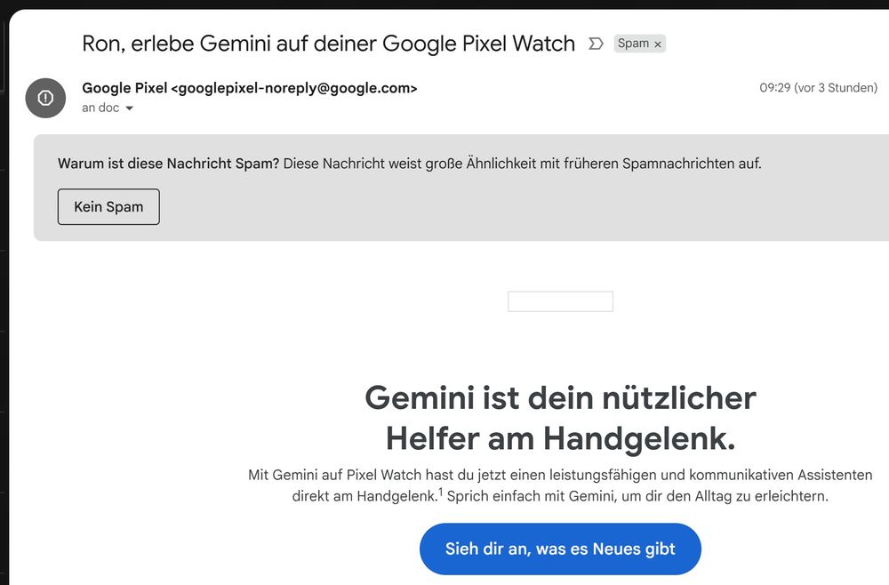Image resolution: width=889 pixels, height=585 pixels.
Task: Remove the Spam label with its x
Action: pos(658,44)
